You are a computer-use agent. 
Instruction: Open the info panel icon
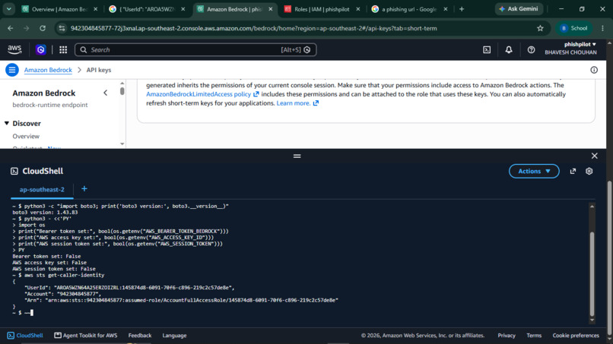pos(594,70)
